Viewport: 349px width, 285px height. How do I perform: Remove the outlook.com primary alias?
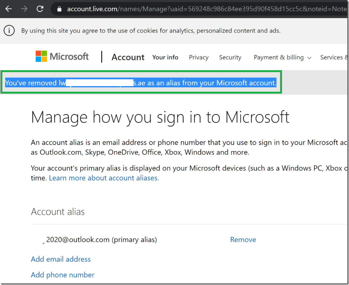[x=243, y=240]
